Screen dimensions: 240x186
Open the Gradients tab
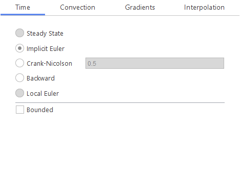pos(140,8)
